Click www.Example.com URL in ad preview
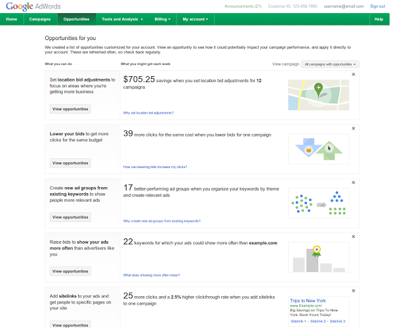Screen dimensions: 420x331 306,306
